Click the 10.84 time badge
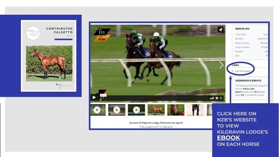279x157 pixels. 102,38
